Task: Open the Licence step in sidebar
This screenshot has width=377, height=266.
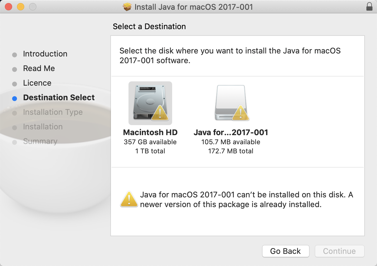Action: click(x=37, y=83)
